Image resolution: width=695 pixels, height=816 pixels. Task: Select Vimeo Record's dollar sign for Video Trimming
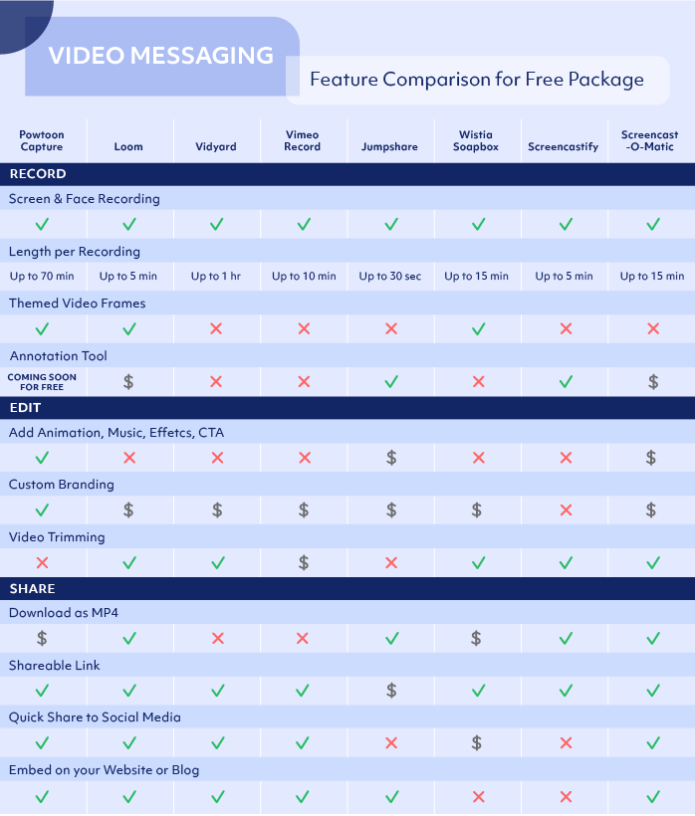(304, 562)
